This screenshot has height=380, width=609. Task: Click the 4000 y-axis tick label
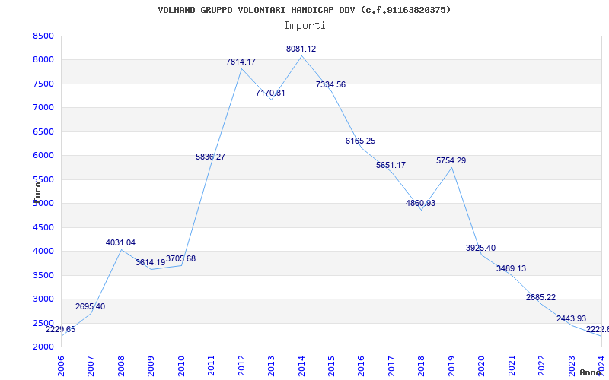tap(43, 252)
